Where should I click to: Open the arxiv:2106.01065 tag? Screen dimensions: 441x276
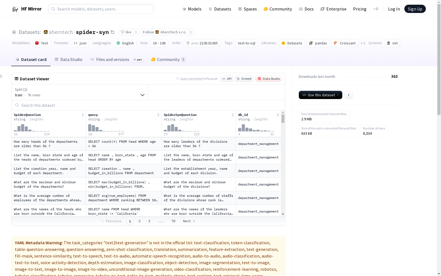pyautogui.click(x=202, y=43)
